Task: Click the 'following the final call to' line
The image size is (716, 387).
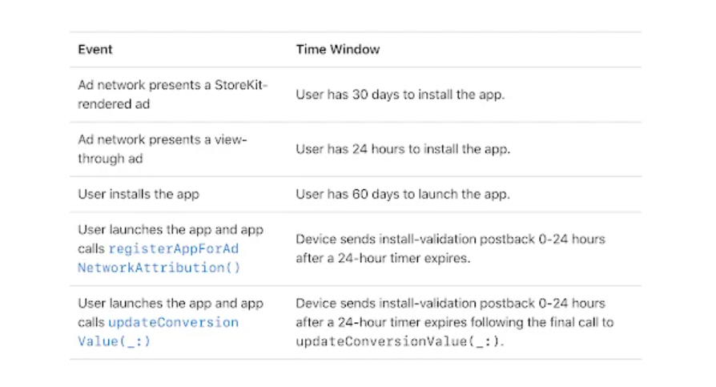Action: pos(542,322)
